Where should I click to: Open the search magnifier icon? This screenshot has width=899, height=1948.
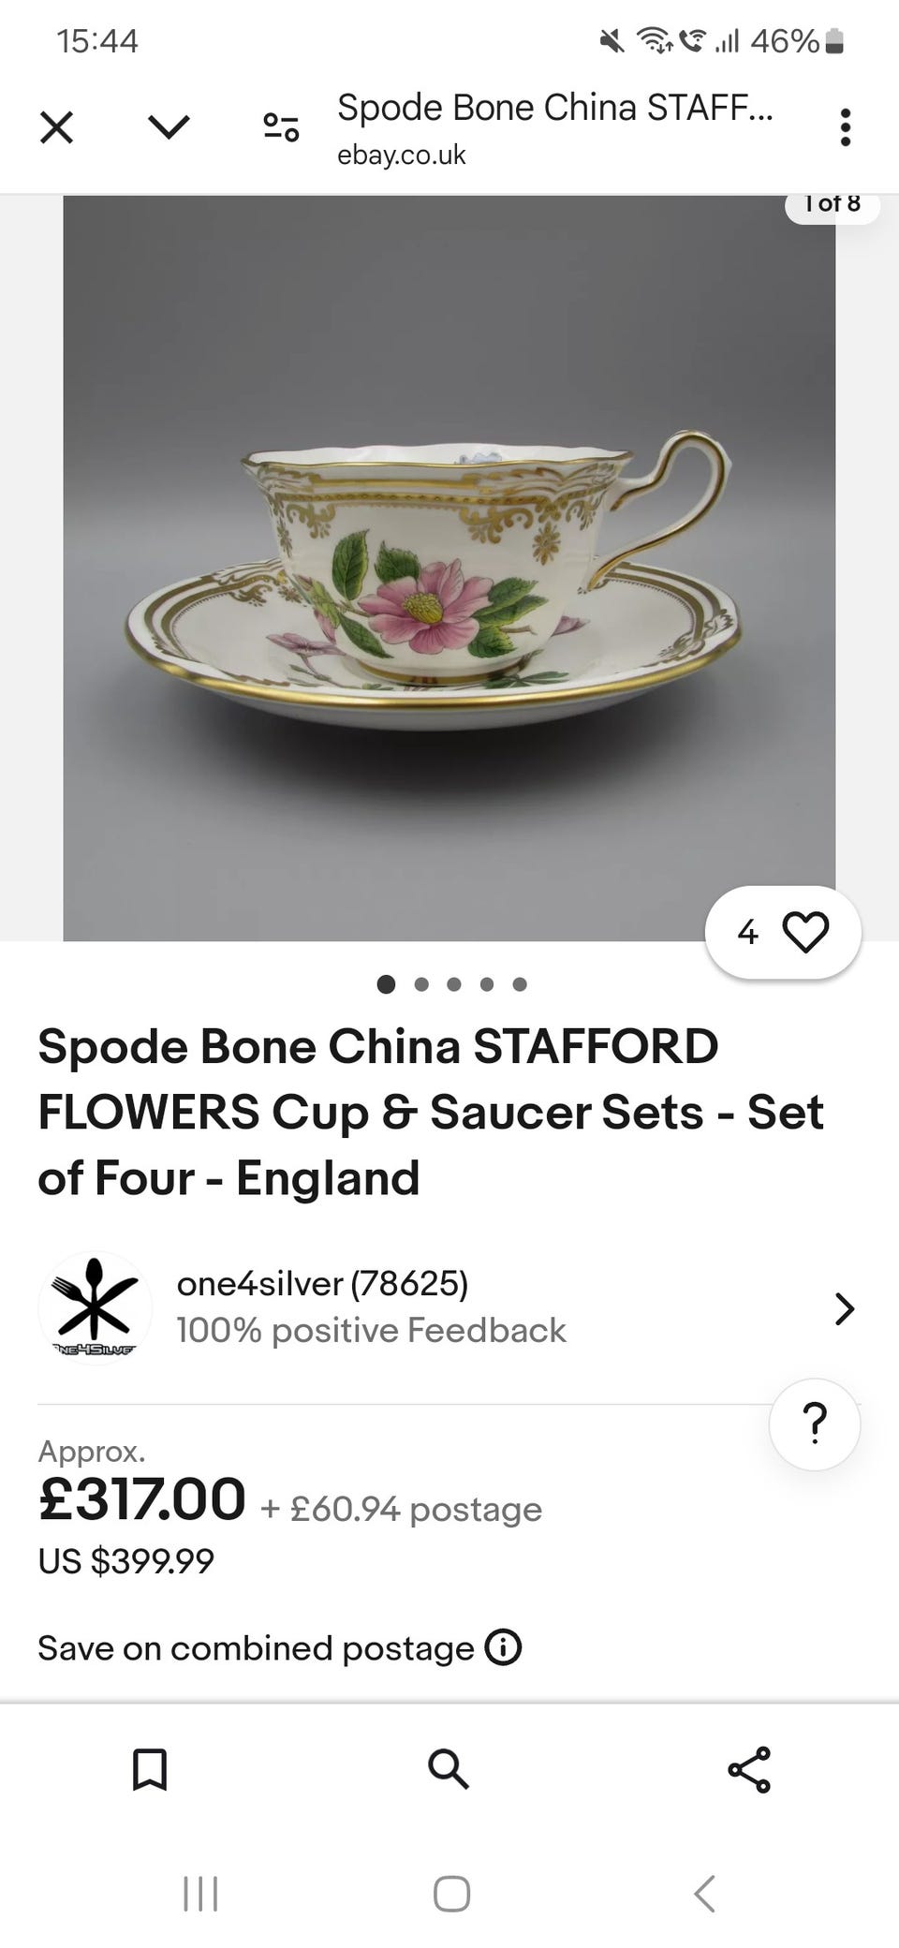(449, 1769)
